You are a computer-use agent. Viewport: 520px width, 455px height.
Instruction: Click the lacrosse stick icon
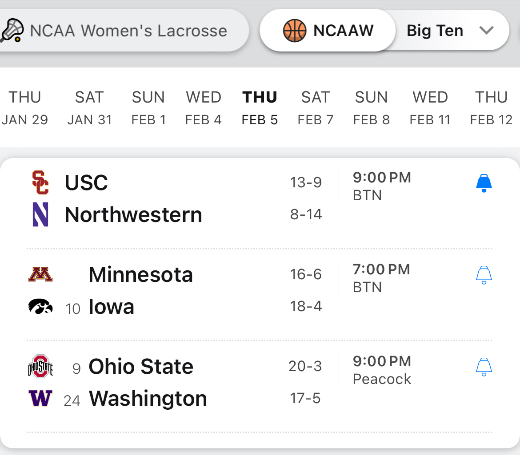[x=11, y=31]
